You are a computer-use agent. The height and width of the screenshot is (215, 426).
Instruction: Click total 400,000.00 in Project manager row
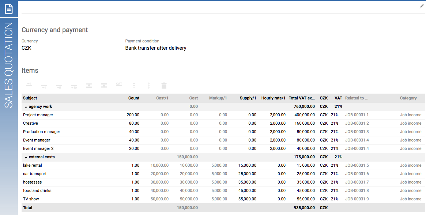tap(305, 115)
